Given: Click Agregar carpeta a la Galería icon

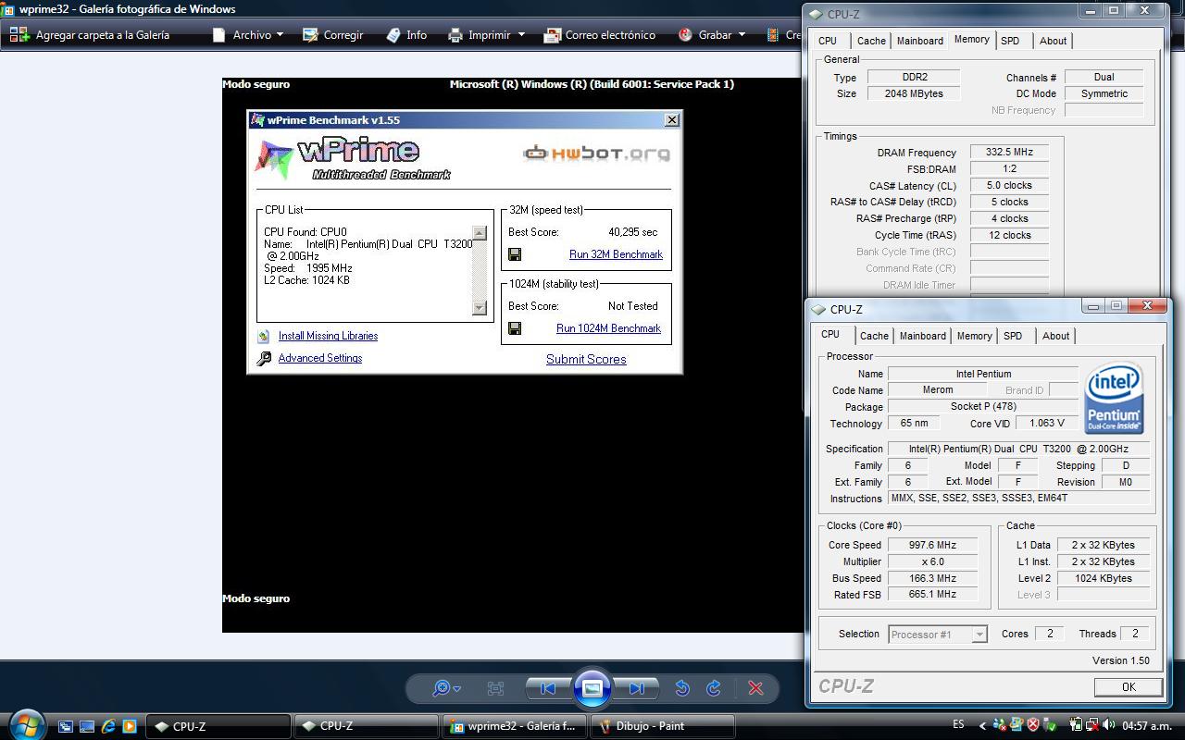Looking at the screenshot, I should (19, 35).
